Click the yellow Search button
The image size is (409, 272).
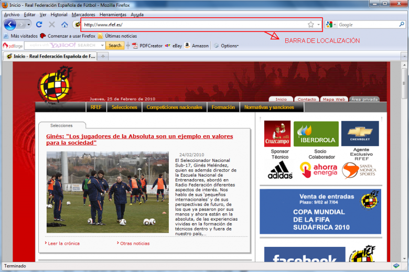point(115,46)
